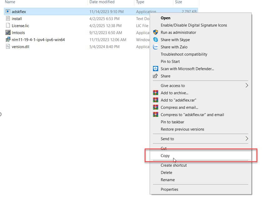Select the version.dll file name
The width and height of the screenshot is (268, 197).
coord(20,47)
